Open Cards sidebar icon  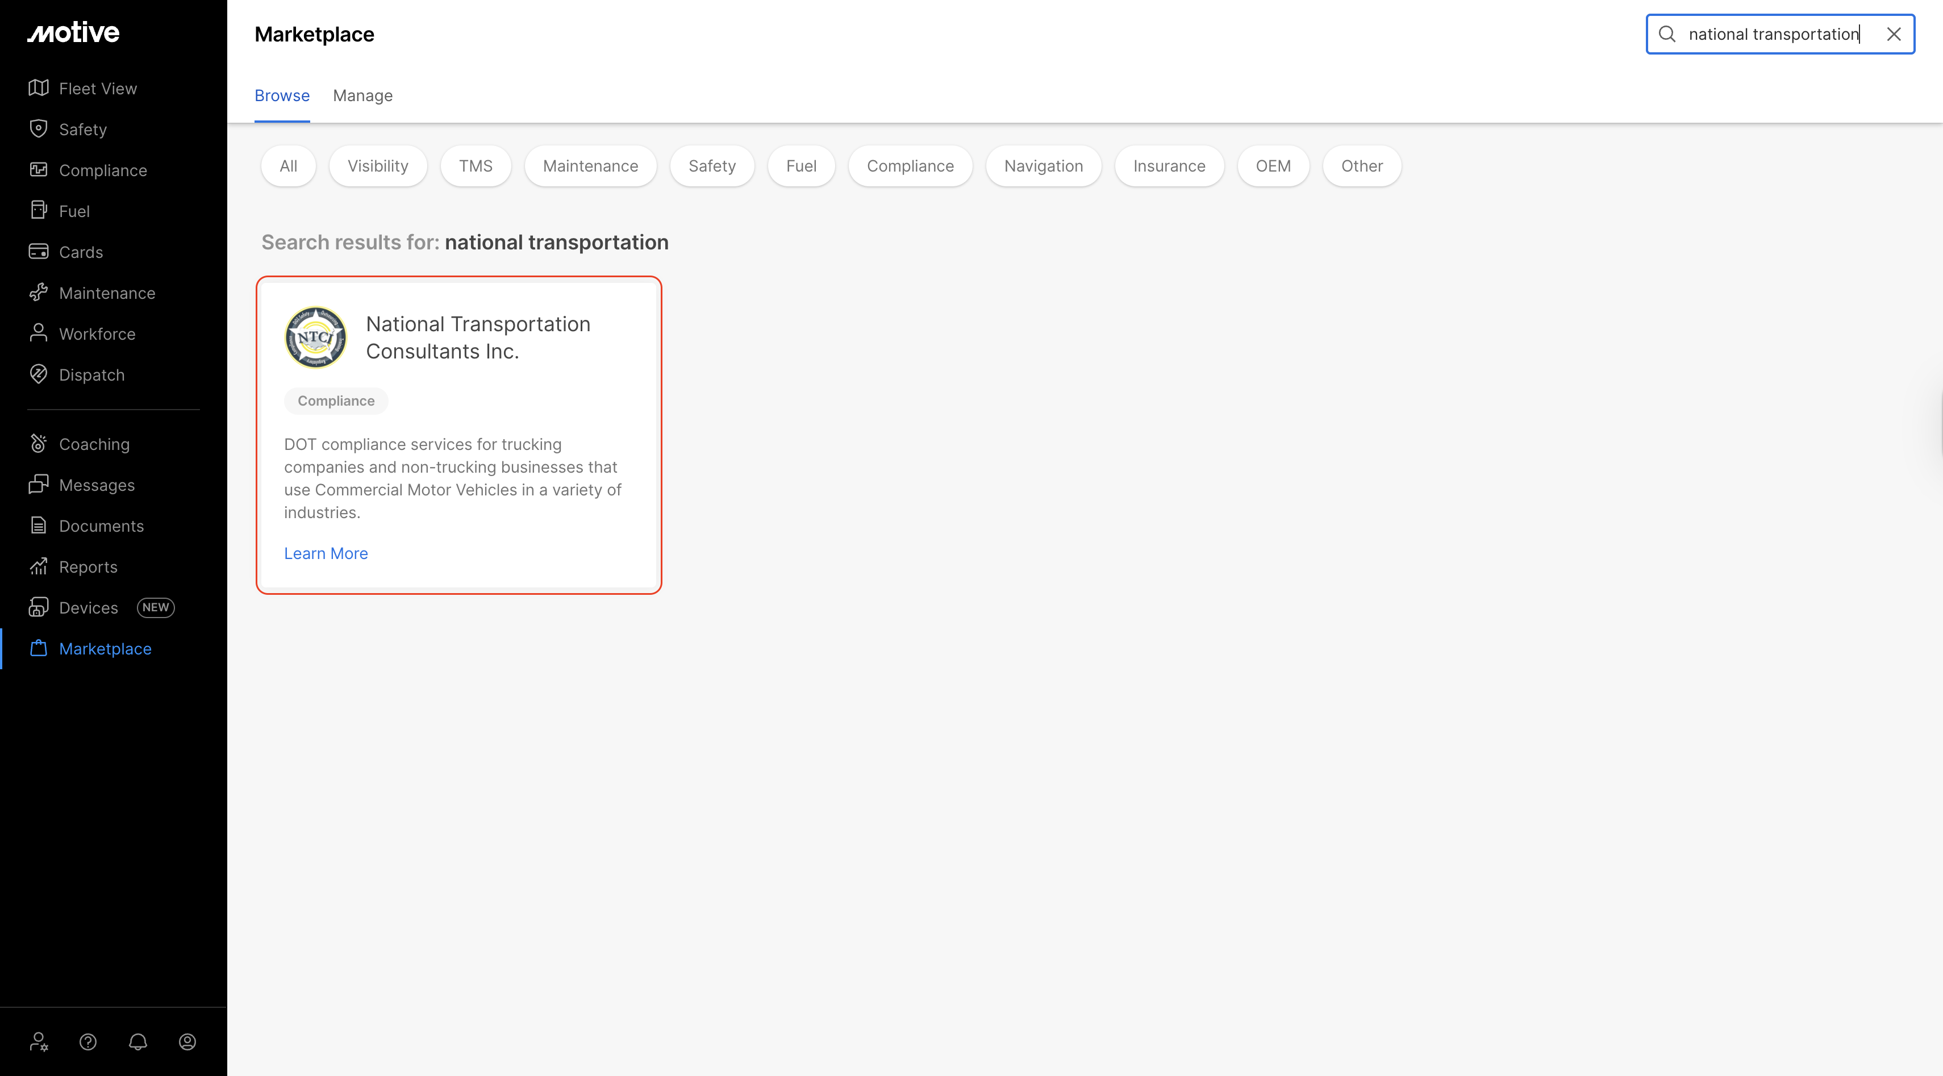39,252
